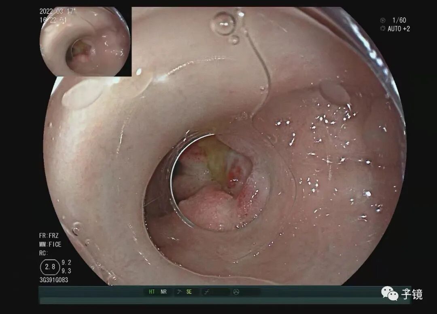The image size is (437, 314).
Task: Click the SE structure enhancement indicator
Action: [189, 292]
